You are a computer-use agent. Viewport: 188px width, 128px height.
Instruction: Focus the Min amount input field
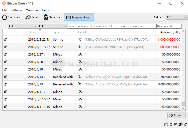(169, 26)
